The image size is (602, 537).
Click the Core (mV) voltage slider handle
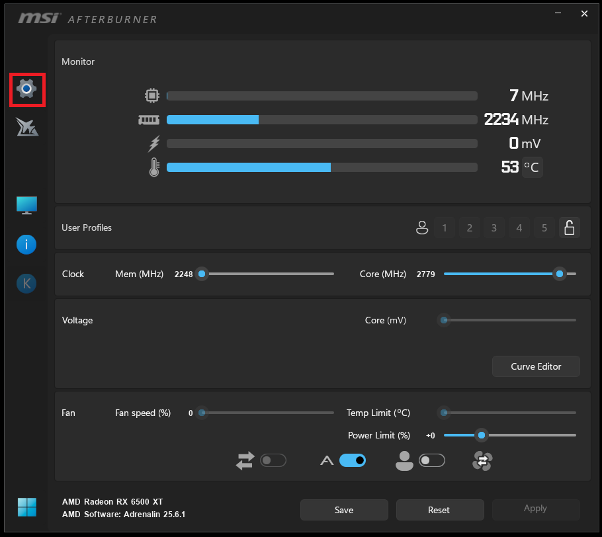point(444,320)
